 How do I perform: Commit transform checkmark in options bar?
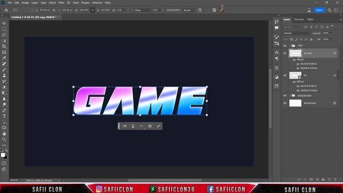pyautogui.click(x=221, y=10)
